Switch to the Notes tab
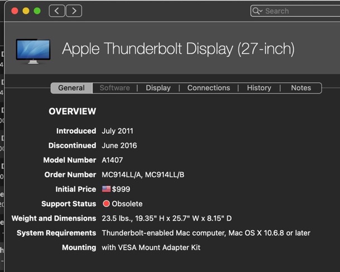Screen dimensions: 340x272 [301, 88]
